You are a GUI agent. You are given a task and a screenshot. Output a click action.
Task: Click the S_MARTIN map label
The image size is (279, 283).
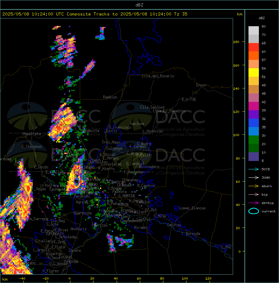126,196
